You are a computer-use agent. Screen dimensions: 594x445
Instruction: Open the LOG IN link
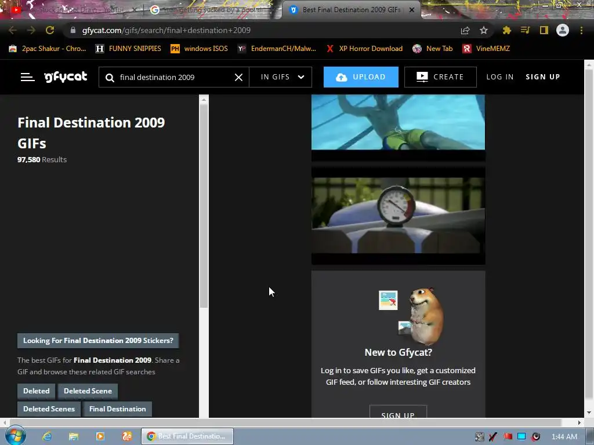point(499,77)
